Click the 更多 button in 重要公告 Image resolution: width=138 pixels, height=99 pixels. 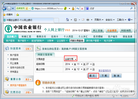point(28,79)
